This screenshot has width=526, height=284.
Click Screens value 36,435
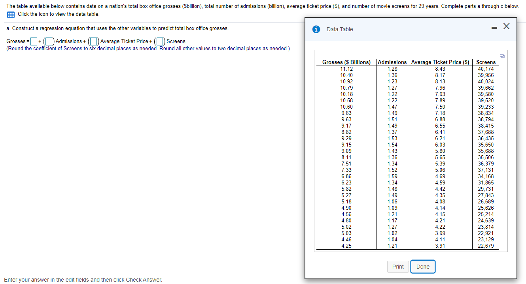(486, 138)
